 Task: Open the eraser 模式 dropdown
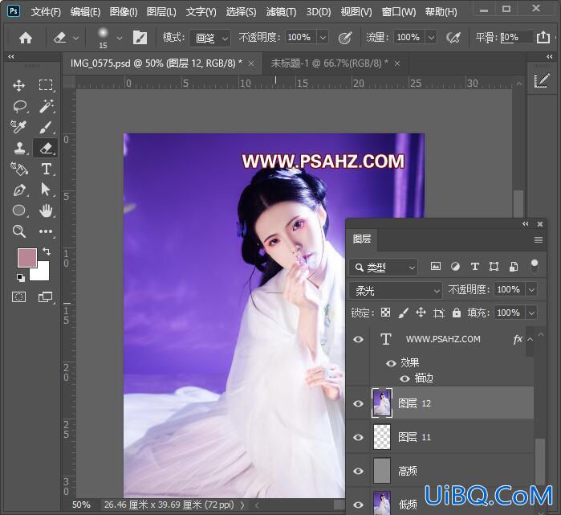pyautogui.click(x=209, y=38)
